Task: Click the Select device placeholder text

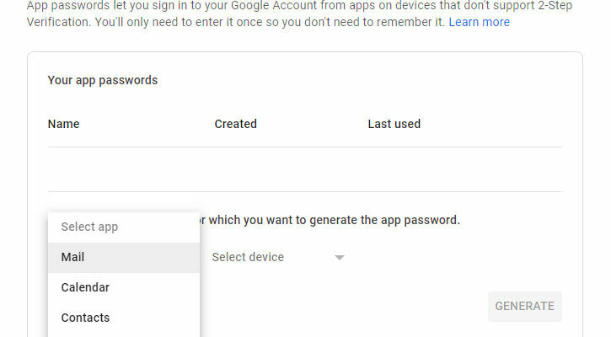Action: tap(248, 257)
